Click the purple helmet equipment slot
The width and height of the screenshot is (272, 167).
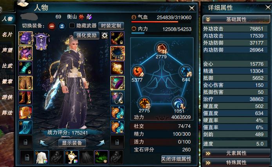coord(25,38)
